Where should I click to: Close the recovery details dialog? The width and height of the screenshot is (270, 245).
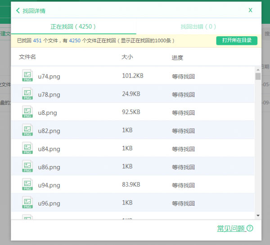coord(250,10)
